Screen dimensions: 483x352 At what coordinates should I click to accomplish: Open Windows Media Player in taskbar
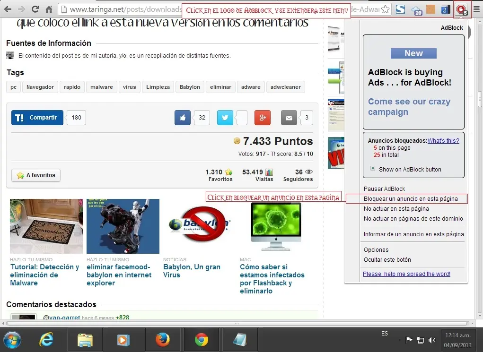tap(123, 340)
